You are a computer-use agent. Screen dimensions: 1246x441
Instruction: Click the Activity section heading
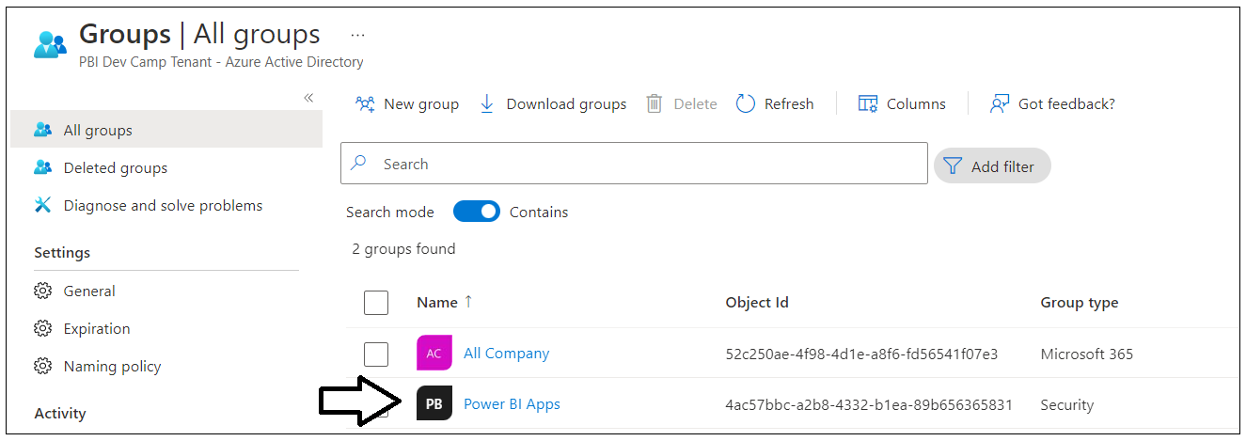pos(60,414)
